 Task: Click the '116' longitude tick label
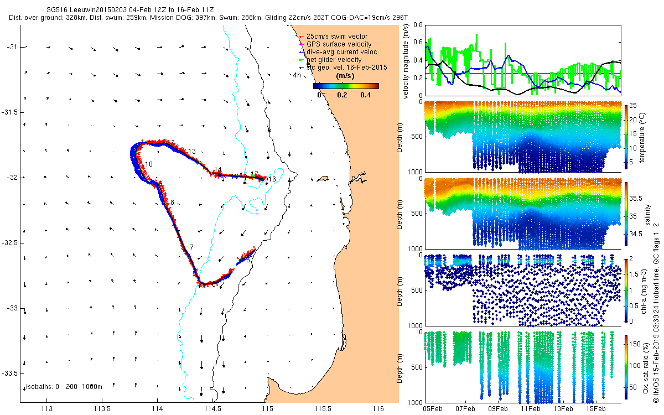[x=378, y=409]
